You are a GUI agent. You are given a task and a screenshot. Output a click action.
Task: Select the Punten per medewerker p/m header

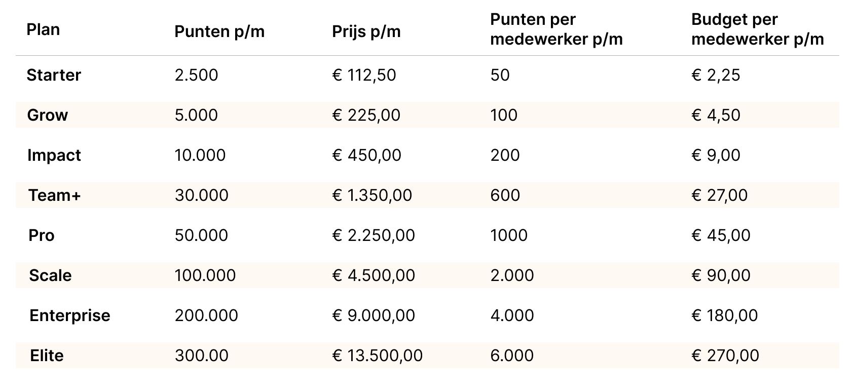[x=556, y=29]
